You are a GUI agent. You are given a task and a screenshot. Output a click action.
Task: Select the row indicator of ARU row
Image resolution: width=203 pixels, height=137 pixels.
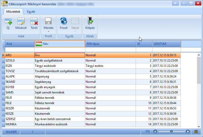[x=3, y=55]
